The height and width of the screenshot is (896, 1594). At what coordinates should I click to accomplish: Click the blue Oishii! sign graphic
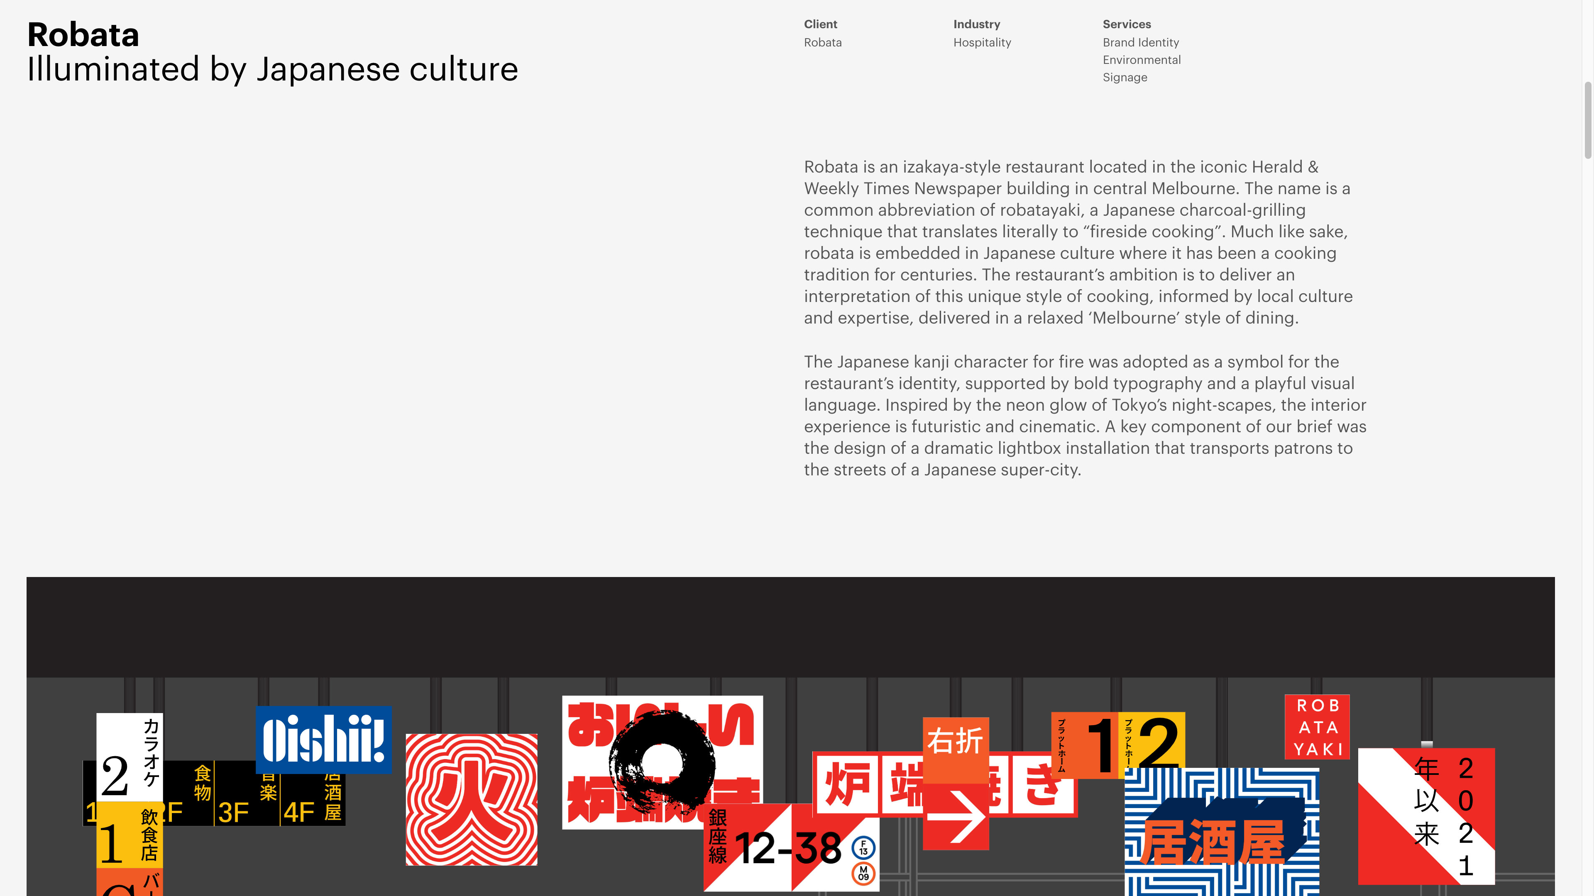pos(324,739)
